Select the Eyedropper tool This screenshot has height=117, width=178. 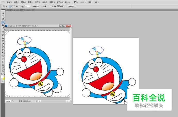(3, 28)
